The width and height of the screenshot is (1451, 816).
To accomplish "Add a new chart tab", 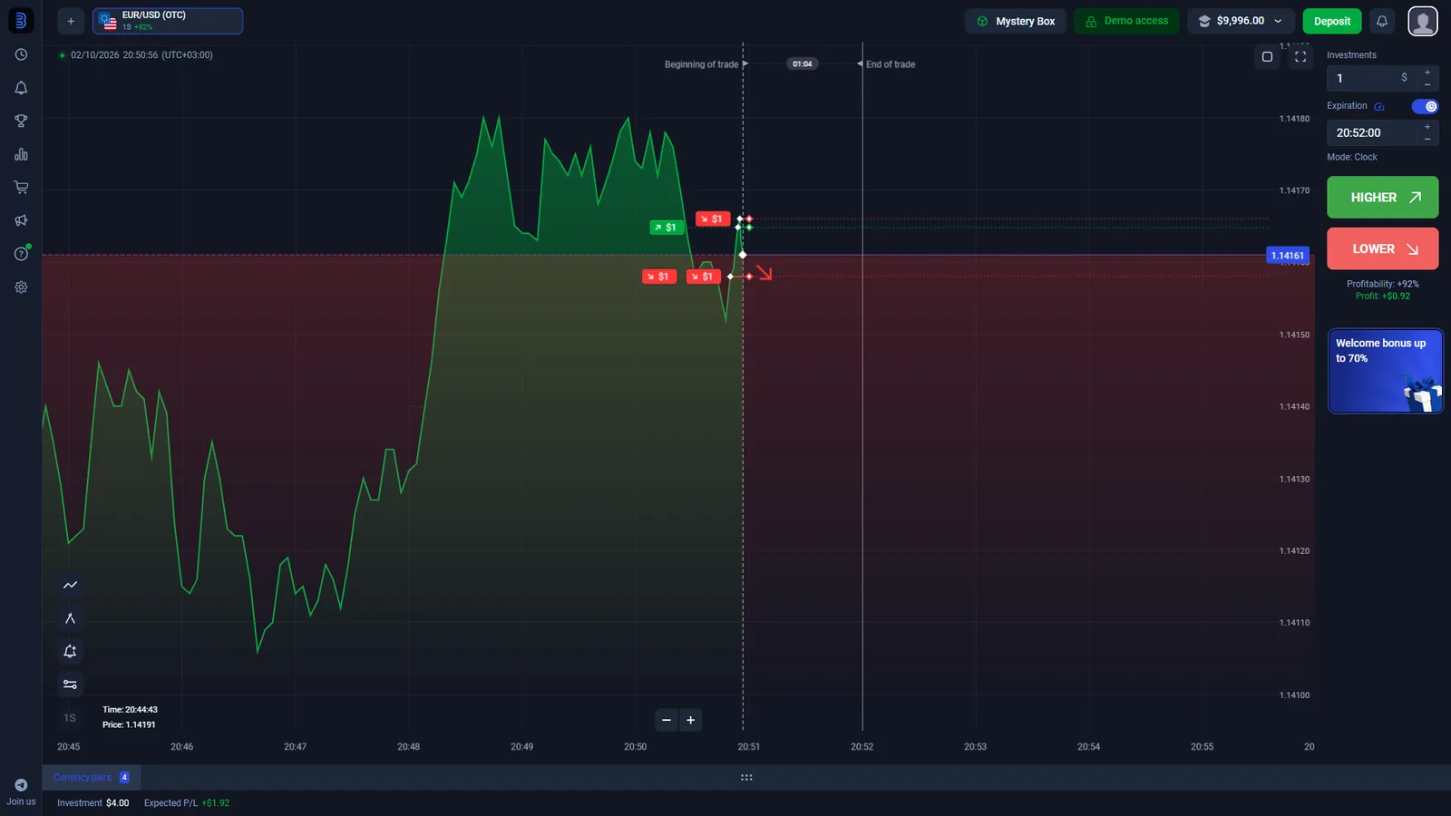I will (x=71, y=21).
